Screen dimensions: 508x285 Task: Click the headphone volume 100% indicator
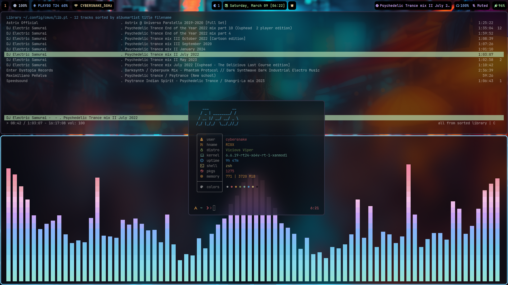[462, 6]
